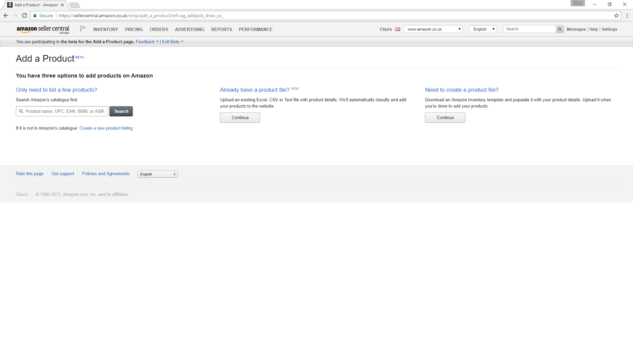
Task: Expand the Exit Beta dropdown
Action: coord(172,42)
